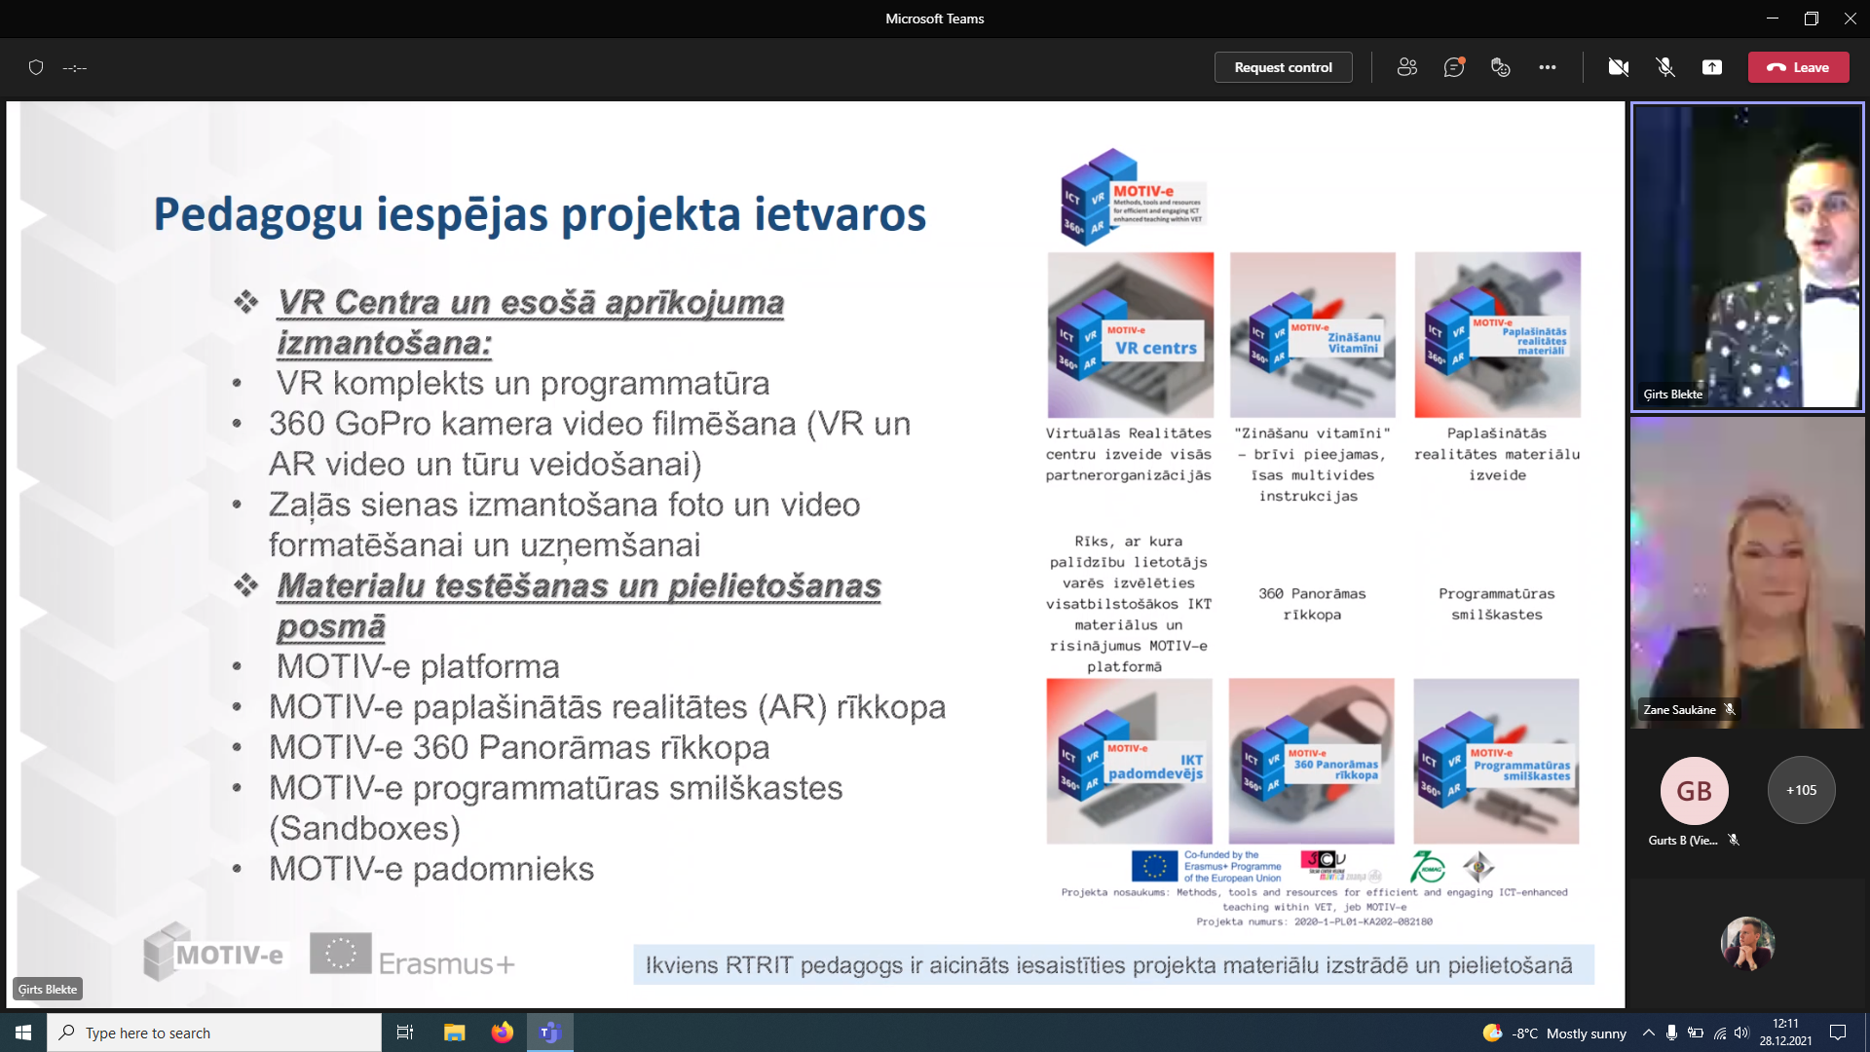
Task: Leave the meeting
Action: click(1798, 67)
